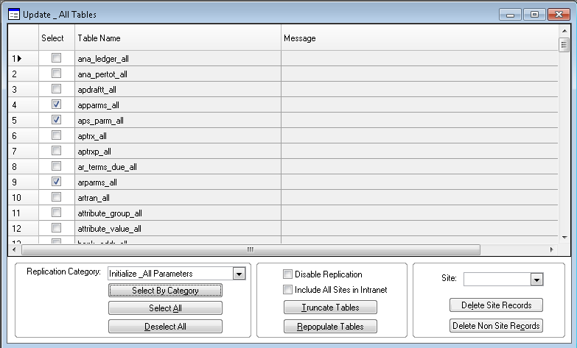Click the horizontal scrollbar thumb
The height and width of the screenshot is (348, 577).
point(249,249)
